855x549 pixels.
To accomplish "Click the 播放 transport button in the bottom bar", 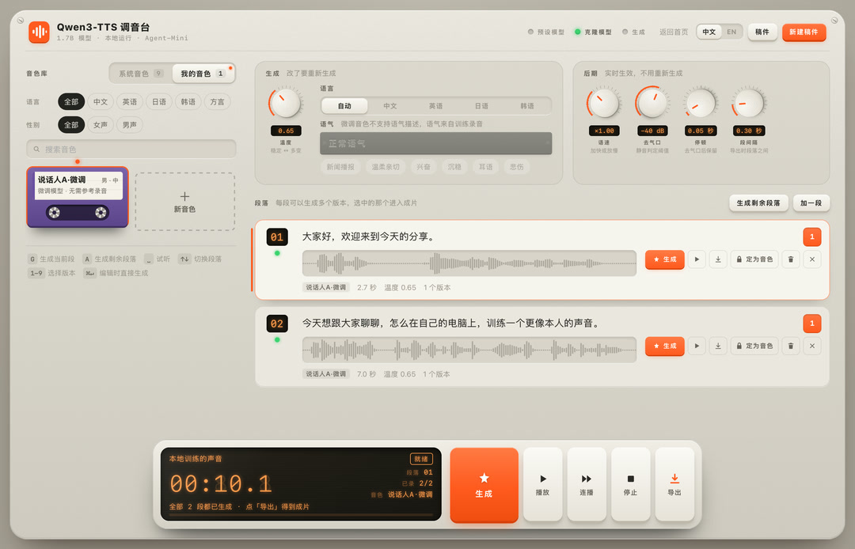I will coord(542,484).
